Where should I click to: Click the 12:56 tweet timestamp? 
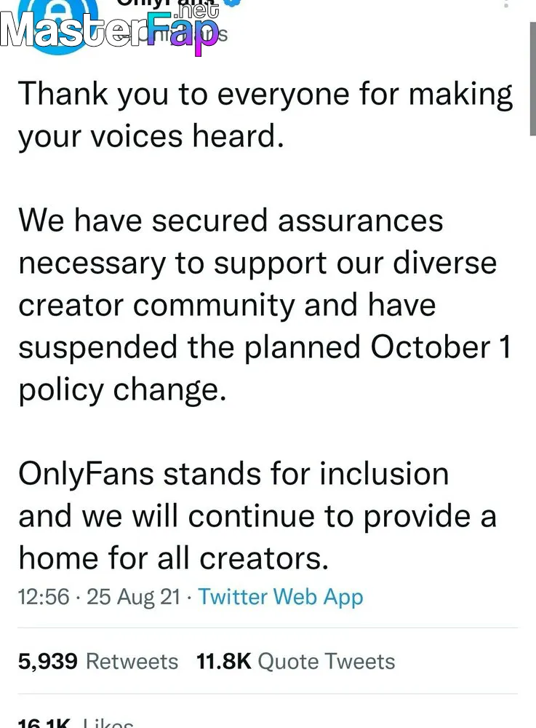coord(44,597)
